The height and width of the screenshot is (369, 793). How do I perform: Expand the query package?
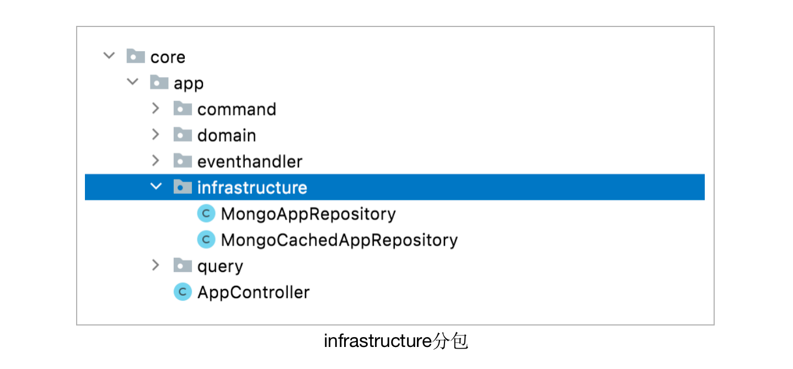tap(156, 265)
